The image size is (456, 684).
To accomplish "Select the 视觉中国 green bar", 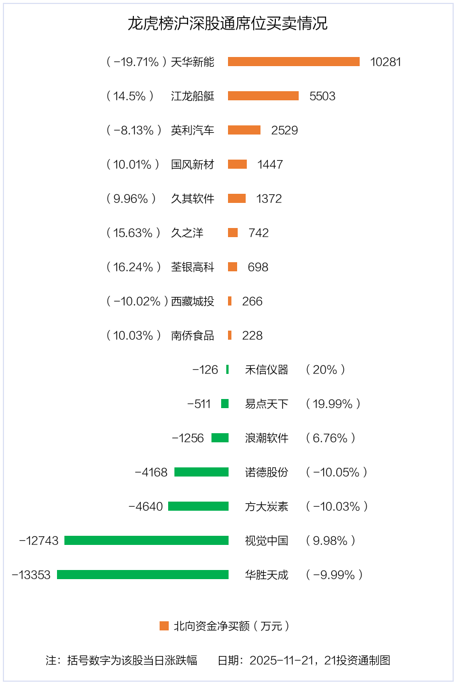I will point(146,540).
